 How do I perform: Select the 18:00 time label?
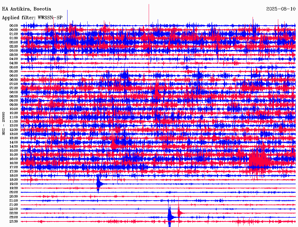click(13, 176)
